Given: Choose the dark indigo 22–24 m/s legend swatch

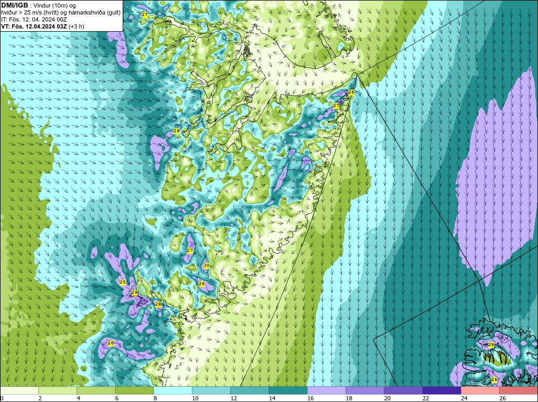Looking at the screenshot, I should coord(442,390).
